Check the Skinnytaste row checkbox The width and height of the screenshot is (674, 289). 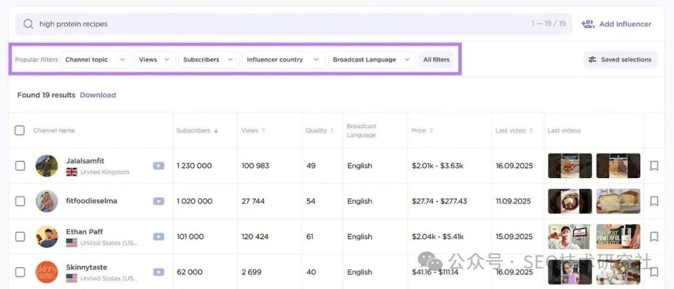[20, 272]
